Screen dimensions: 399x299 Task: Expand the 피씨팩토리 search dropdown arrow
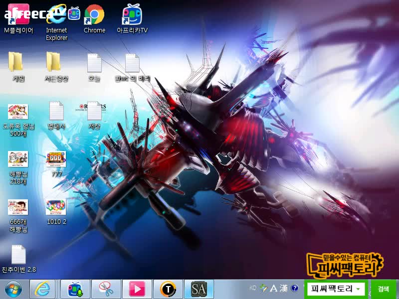pyautogui.click(x=358, y=289)
